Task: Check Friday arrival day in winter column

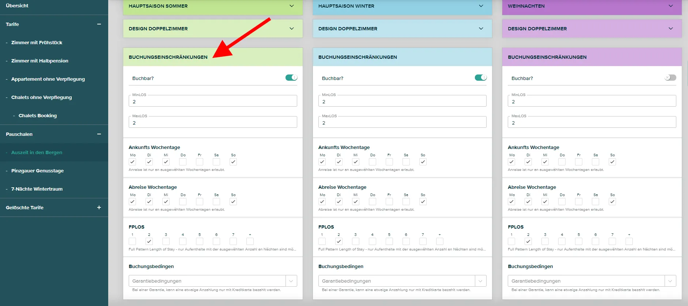Action: [389, 162]
